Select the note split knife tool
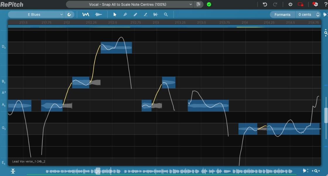 pyautogui.click(x=125, y=14)
